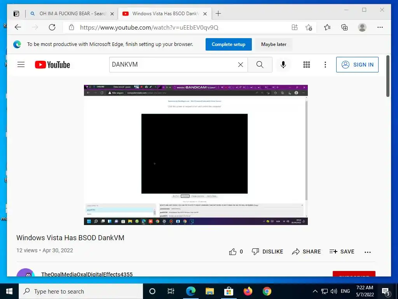Click the Edge tab actions menu icon
398x299 pixels.
16,14
